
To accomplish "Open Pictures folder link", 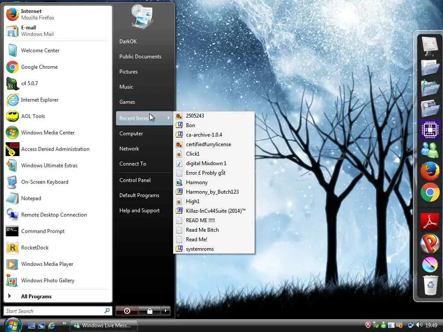I will 144,72.
